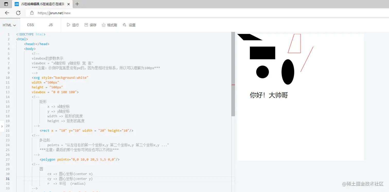This screenshot has width=389, height=192.
Task: Click the viewbox的参数表示 comment line
Action: pyautogui.click(x=47, y=58)
